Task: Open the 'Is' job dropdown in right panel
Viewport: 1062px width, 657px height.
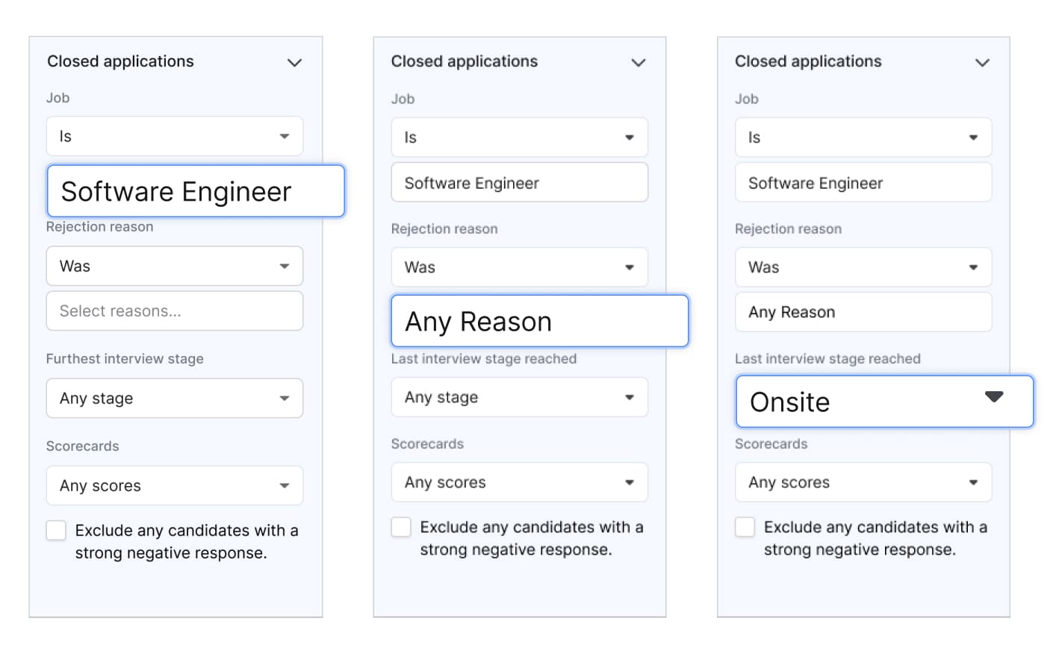Action: pyautogui.click(x=863, y=138)
